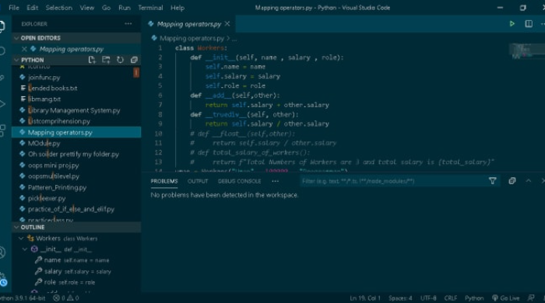Open the Edit menu
Image resolution: width=545 pixels, height=303 pixels.
pyautogui.click(x=33, y=8)
